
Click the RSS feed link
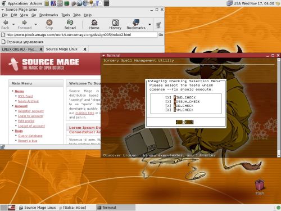click(x=25, y=96)
